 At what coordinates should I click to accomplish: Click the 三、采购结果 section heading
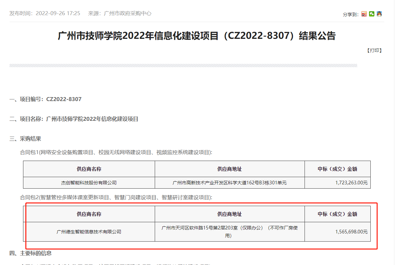pyautogui.click(x=25, y=139)
